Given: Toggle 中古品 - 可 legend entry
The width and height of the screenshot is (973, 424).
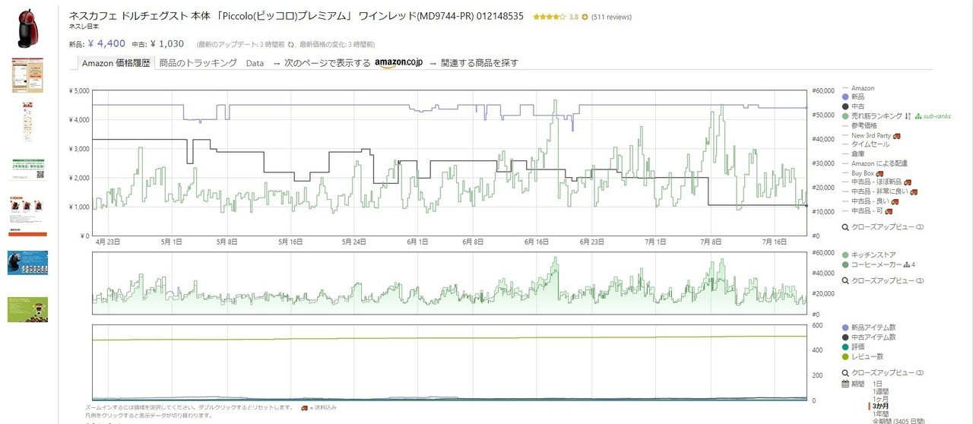Looking at the screenshot, I should [x=867, y=210].
